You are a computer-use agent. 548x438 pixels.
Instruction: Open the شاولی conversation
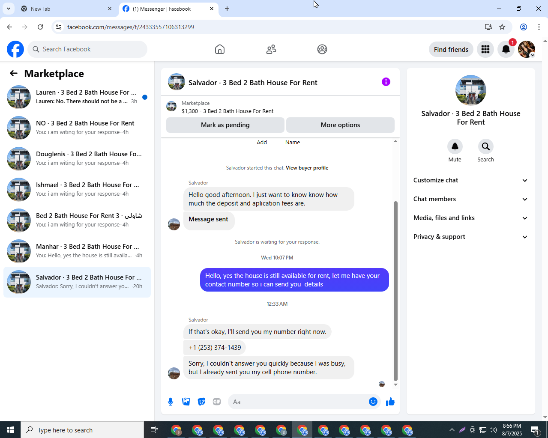pos(77,220)
